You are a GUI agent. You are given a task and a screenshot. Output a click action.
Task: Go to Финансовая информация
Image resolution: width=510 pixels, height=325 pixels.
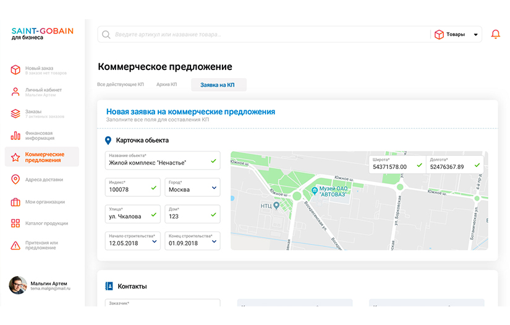(41, 136)
